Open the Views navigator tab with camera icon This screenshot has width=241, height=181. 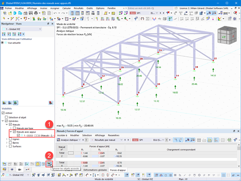pos(20,170)
